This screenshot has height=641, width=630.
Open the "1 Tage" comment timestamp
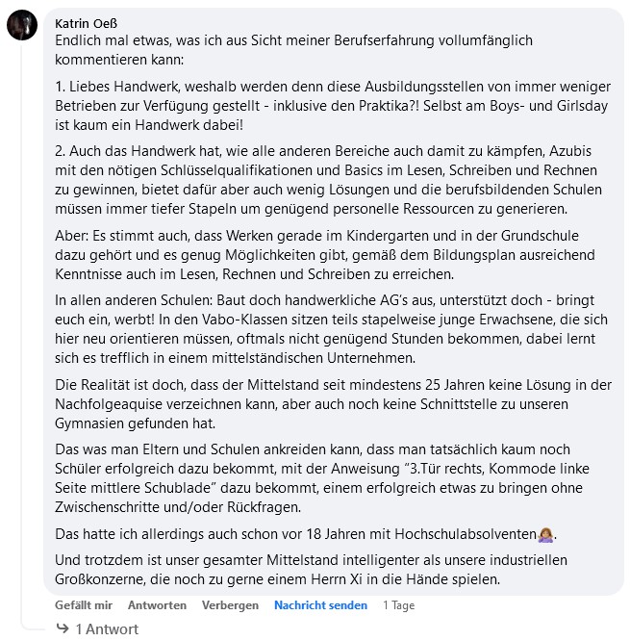tap(398, 605)
